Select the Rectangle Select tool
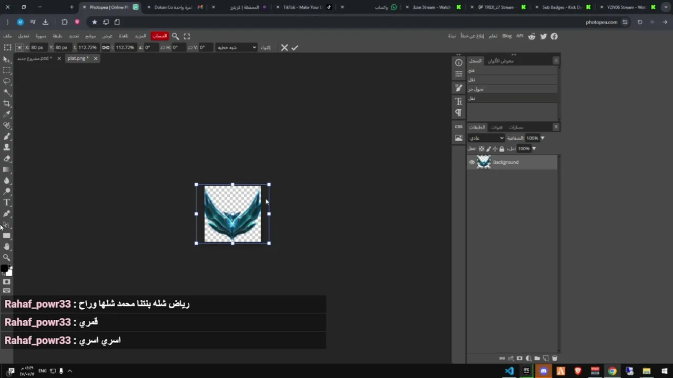673x378 pixels. (x=7, y=70)
